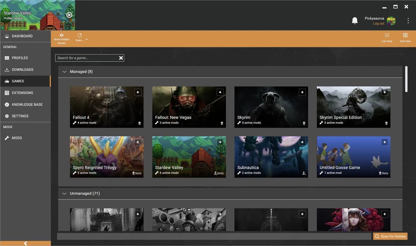Select Games in the sidebar
This screenshot has height=246, width=416.
[x=25, y=81]
